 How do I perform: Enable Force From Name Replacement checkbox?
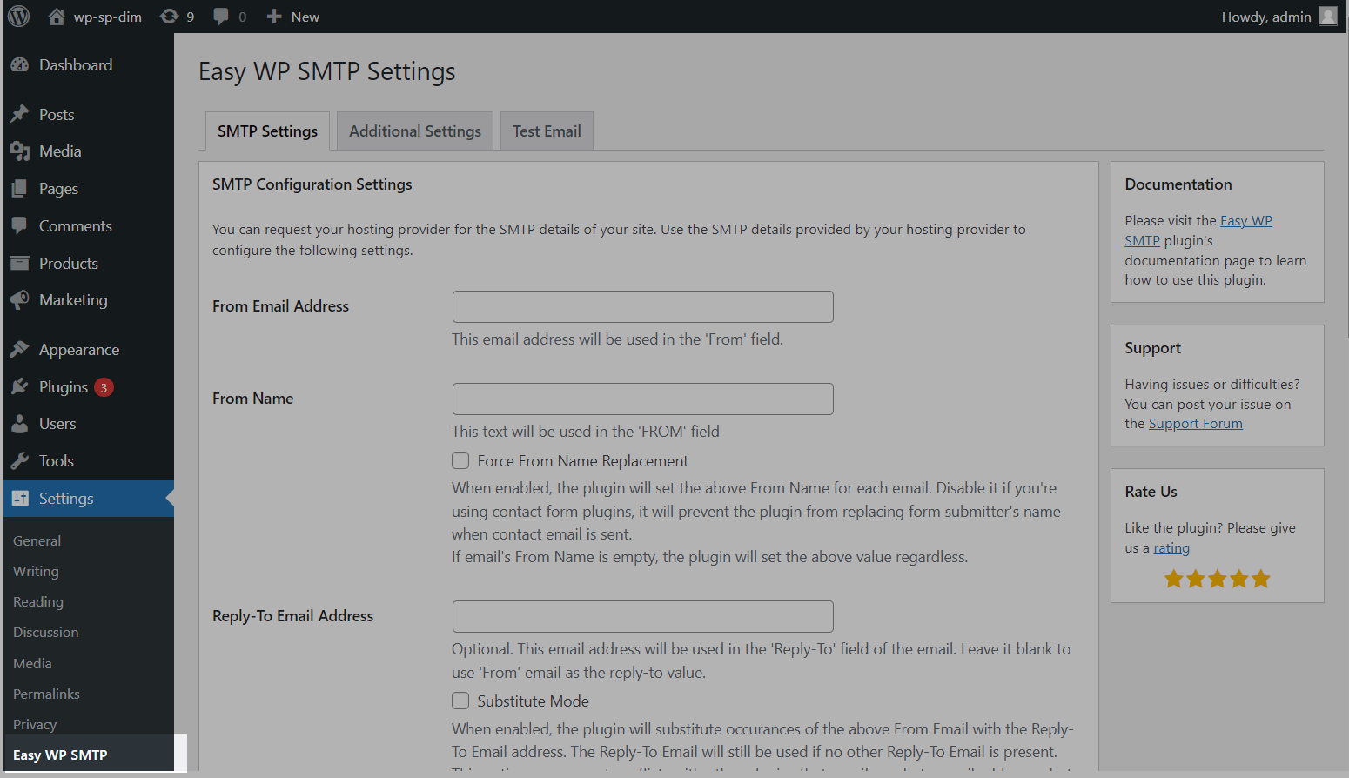point(460,460)
